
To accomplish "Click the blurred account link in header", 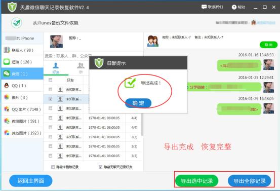I will coord(266,23).
